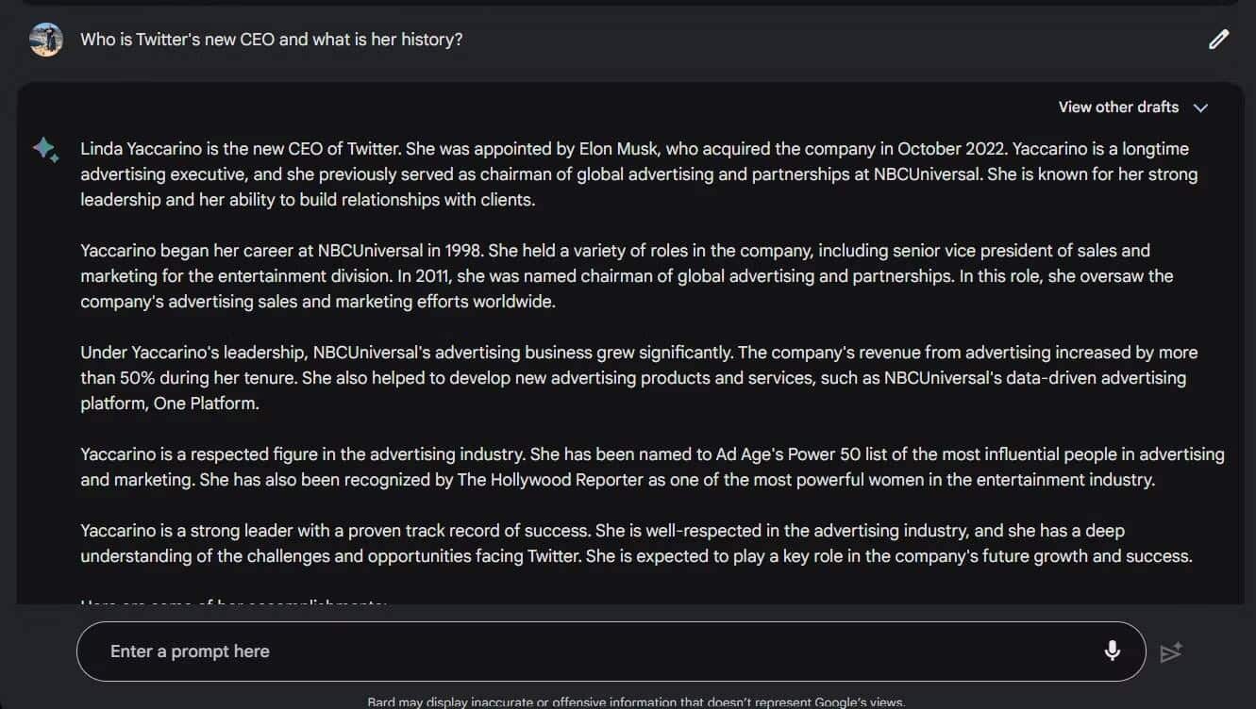Click the Bard sparkle icon beside the response
Viewport: 1256px width, 709px height.
tap(45, 150)
